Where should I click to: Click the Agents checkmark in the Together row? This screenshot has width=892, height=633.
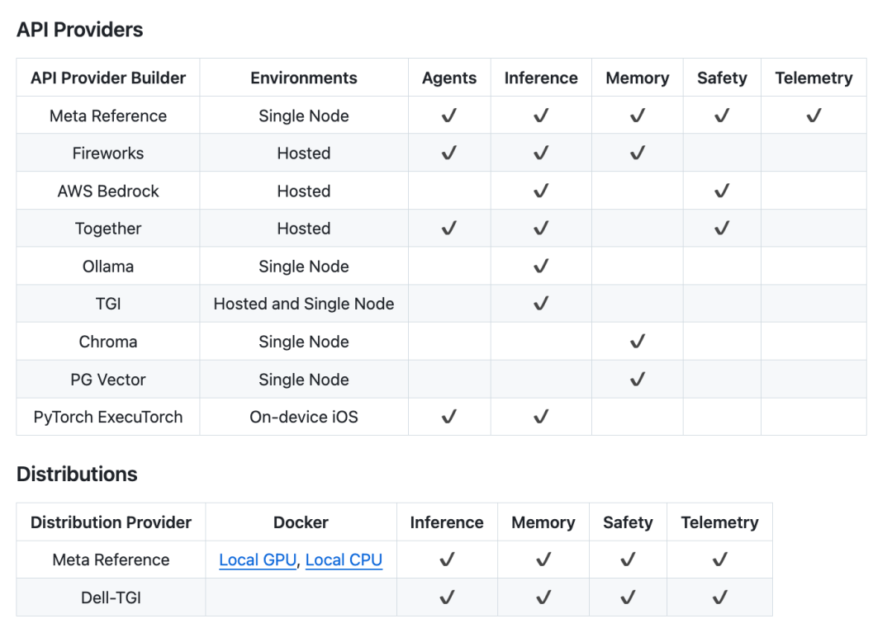448,229
